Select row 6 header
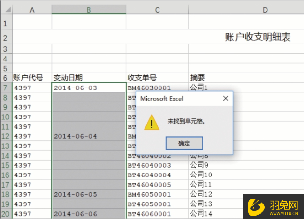 (5, 78)
